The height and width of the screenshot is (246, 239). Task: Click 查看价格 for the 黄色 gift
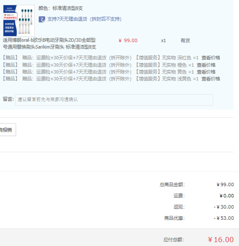pyautogui.click(x=206, y=72)
